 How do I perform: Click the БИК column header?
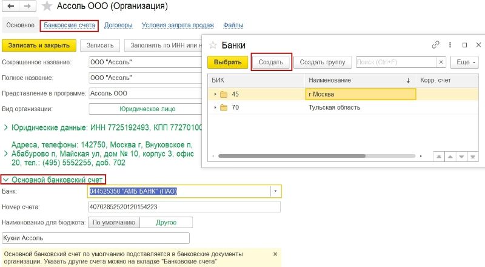click(x=256, y=81)
